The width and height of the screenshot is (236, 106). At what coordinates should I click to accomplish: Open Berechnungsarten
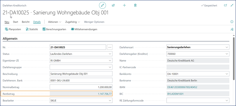click(x=54, y=29)
